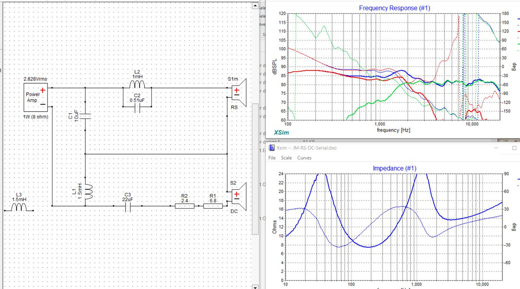Image resolution: width=520 pixels, height=289 pixels.
Task: Minimize the Xsim impedance window
Action: pyautogui.click(x=496, y=148)
